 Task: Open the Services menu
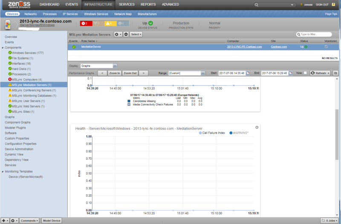[127, 4]
